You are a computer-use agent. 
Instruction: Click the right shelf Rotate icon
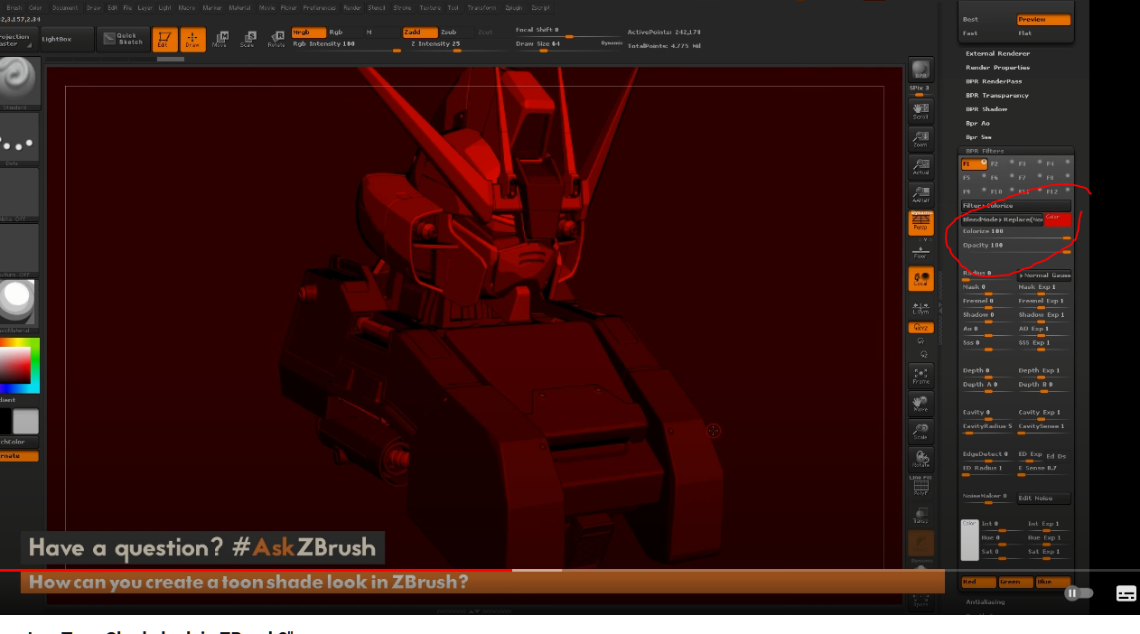pyautogui.click(x=920, y=460)
